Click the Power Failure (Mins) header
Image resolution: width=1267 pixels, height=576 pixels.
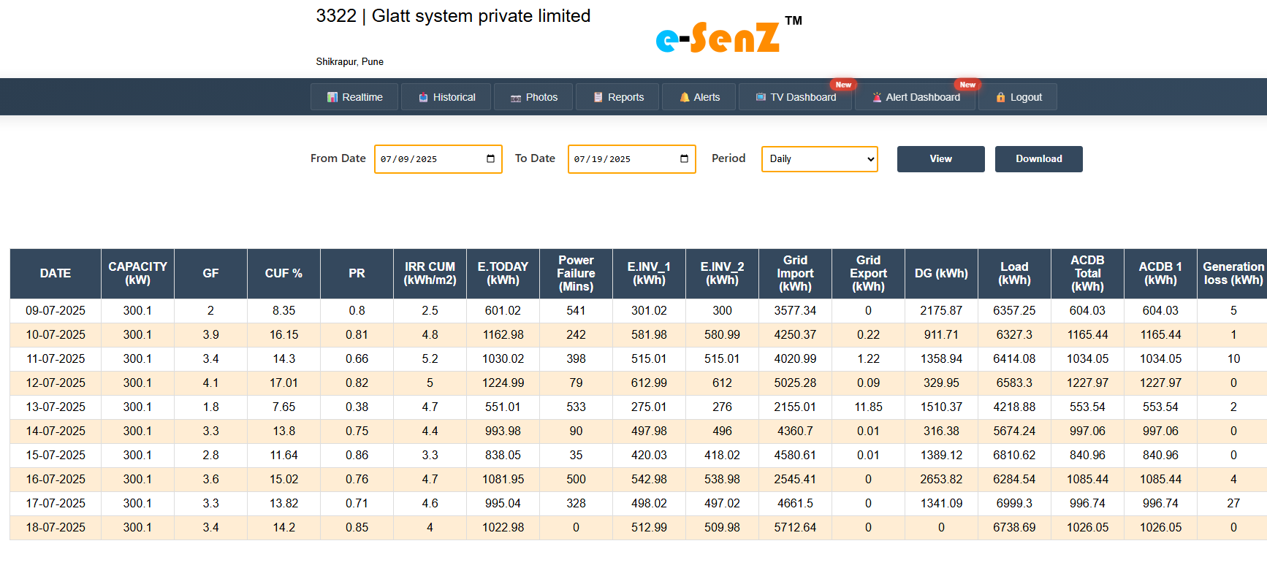point(576,273)
